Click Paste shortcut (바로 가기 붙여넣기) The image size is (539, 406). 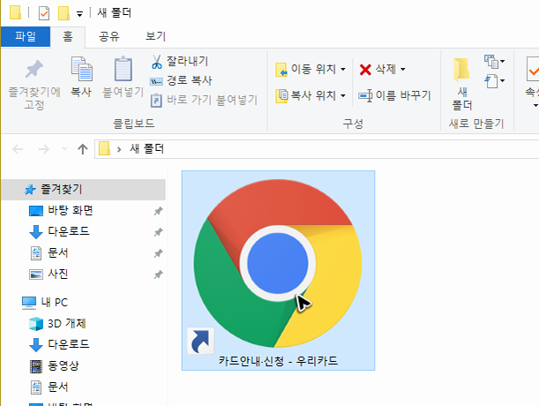pyautogui.click(x=204, y=100)
